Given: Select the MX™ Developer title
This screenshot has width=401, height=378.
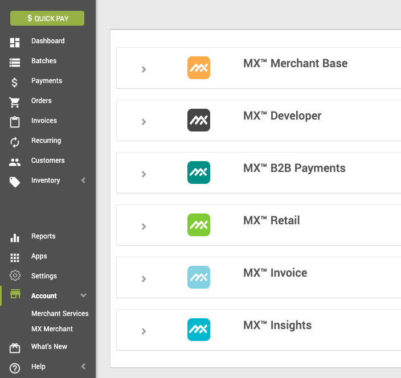Looking at the screenshot, I should click(x=282, y=116).
